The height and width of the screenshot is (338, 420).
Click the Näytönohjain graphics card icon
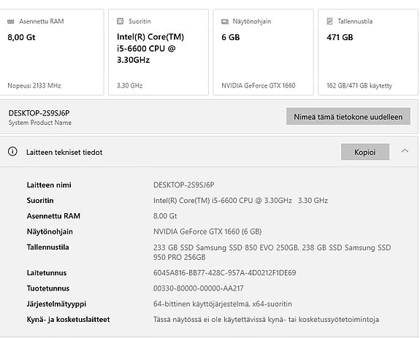(225, 21)
